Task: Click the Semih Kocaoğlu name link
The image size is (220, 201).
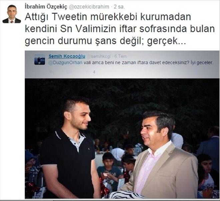Action: pos(67,56)
